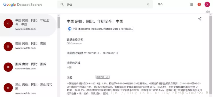Focus the search field containing 房价

tap(105, 5)
